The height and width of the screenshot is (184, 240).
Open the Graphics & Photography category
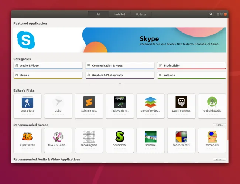coord(120,75)
